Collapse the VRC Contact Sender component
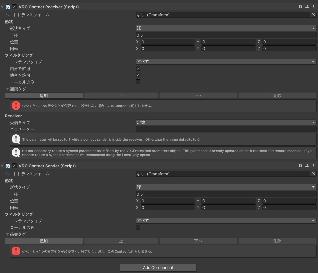The height and width of the screenshot is (273, 318). pos(2,166)
